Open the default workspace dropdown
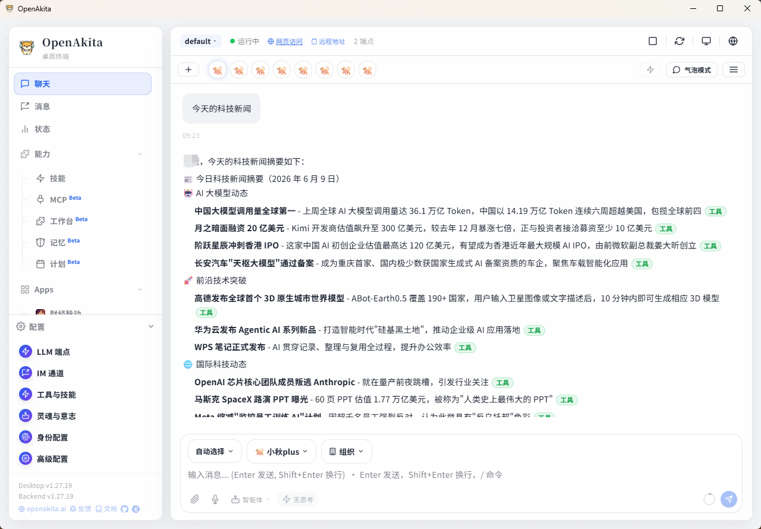This screenshot has height=529, width=761. 201,41
